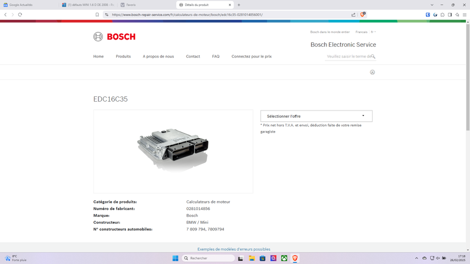Open the language selector fr dropdown
The width and height of the screenshot is (470, 264).
[373, 32]
